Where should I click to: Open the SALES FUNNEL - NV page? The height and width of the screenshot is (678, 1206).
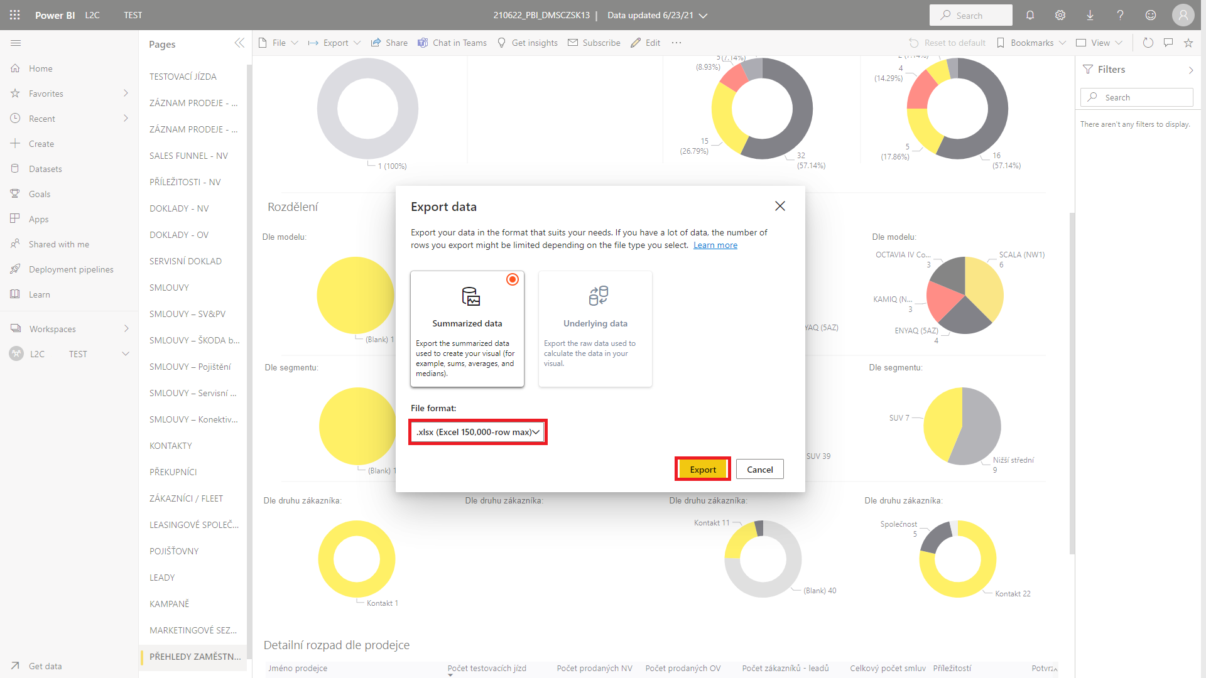click(188, 156)
